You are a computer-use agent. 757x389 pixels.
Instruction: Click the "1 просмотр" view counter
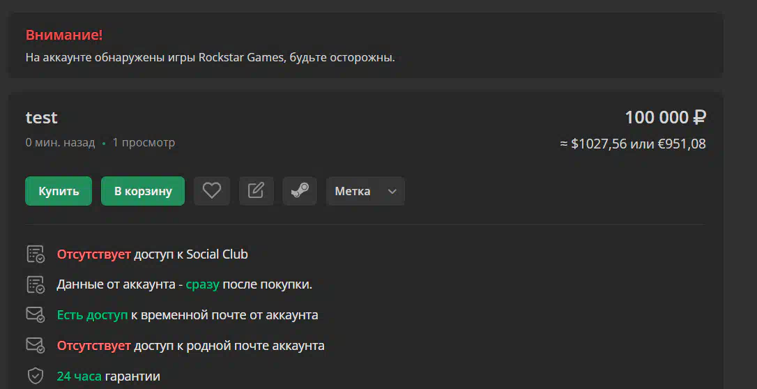pyautogui.click(x=144, y=143)
